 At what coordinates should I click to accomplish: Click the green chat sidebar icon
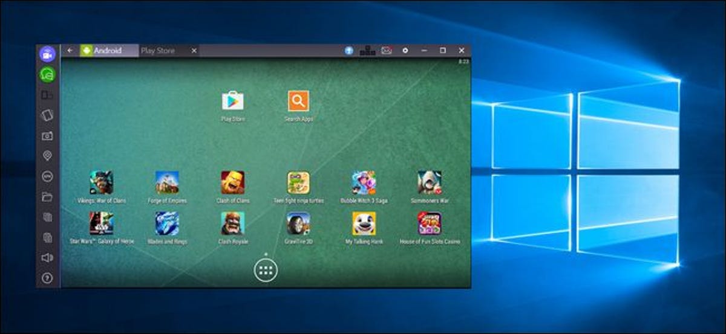click(x=47, y=74)
